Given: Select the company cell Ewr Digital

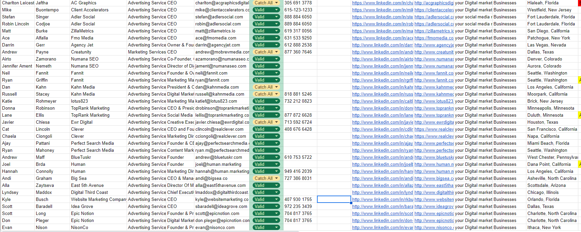Looking at the screenshot, I should coord(98,122).
